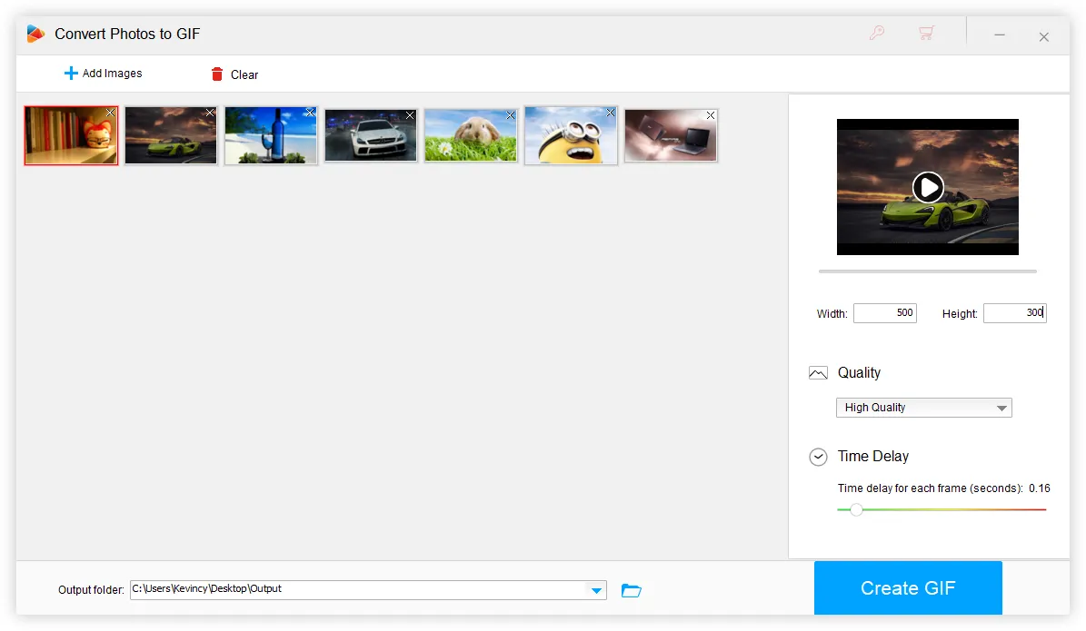Open the shopping cart purchase icon
The width and height of the screenshot is (1086, 631).
(x=926, y=32)
